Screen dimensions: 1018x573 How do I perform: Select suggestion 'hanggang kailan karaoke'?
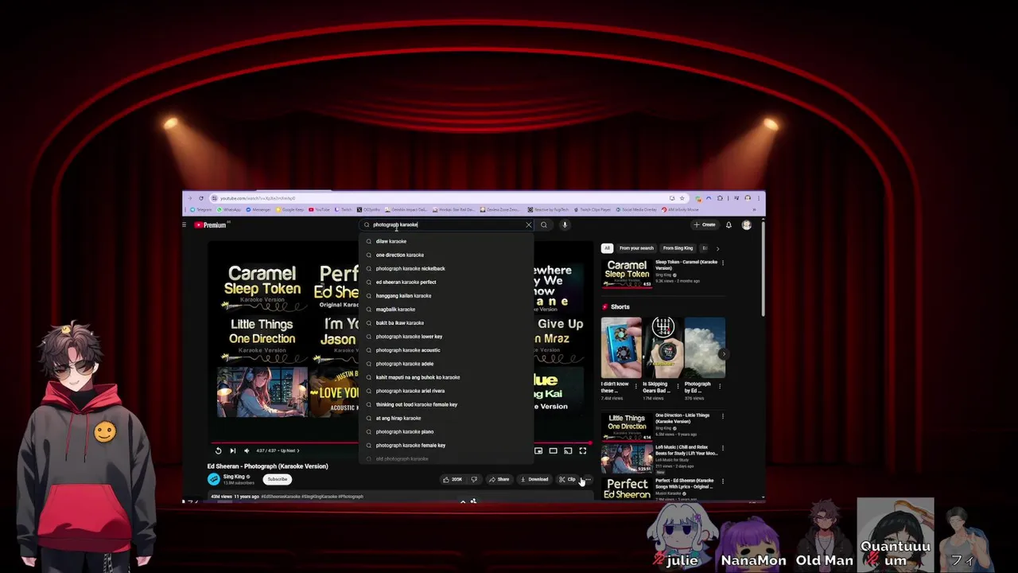click(445, 295)
